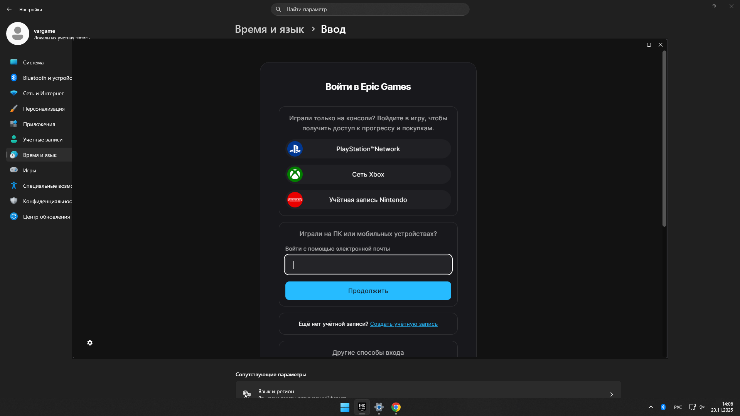Switch input language РУС indicator
The width and height of the screenshot is (740, 416).
pyautogui.click(x=678, y=407)
